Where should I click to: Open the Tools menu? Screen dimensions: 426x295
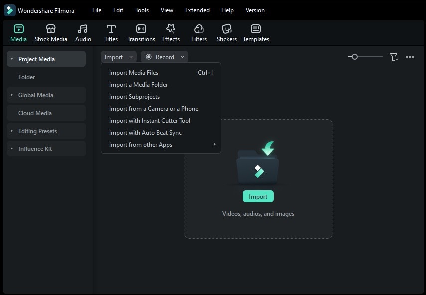[142, 10]
